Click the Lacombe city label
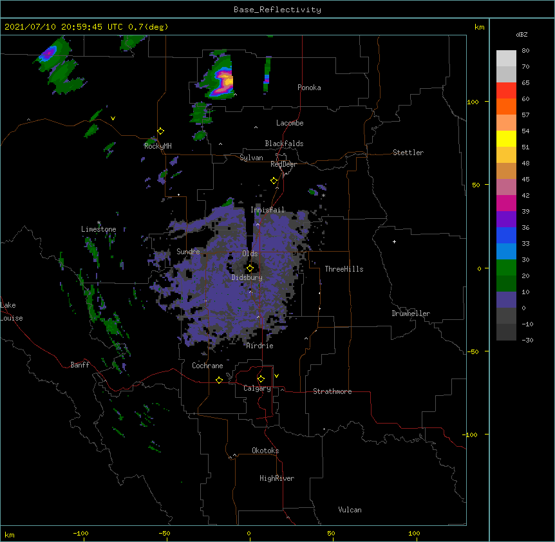This screenshot has width=555, height=542. click(x=290, y=123)
